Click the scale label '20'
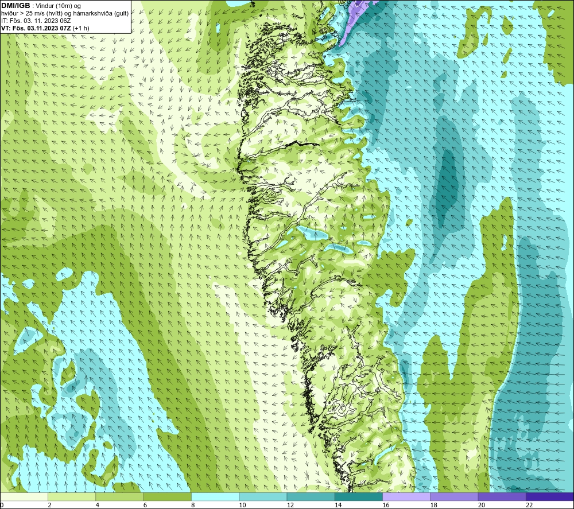The height and width of the screenshot is (509, 574). 482,505
